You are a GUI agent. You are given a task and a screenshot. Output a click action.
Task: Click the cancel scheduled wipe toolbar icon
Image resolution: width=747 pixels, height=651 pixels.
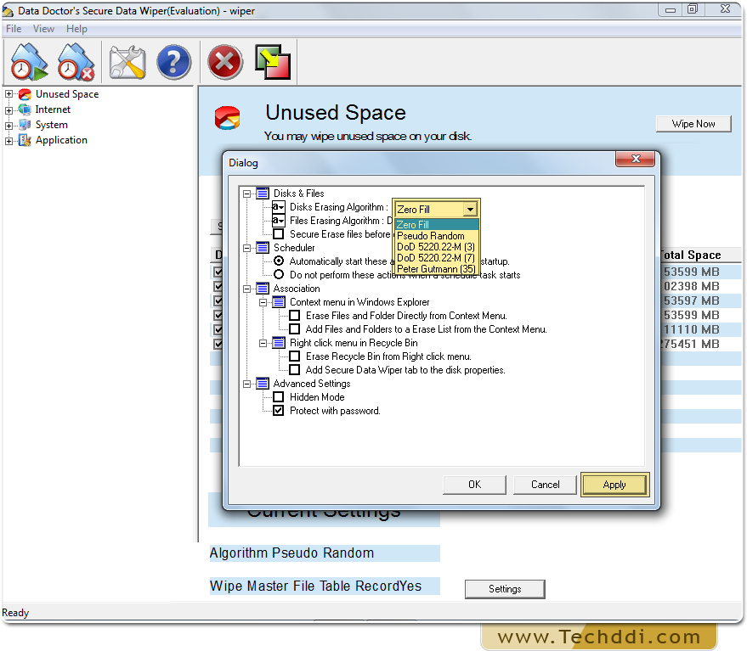(x=76, y=62)
